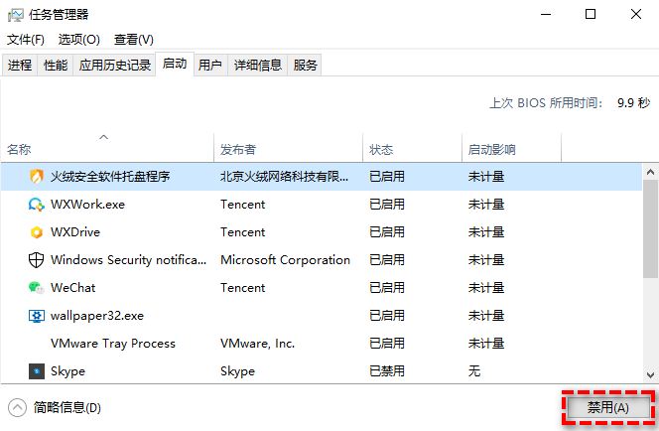
Task: Select the Skype row name
Action: pos(67,371)
